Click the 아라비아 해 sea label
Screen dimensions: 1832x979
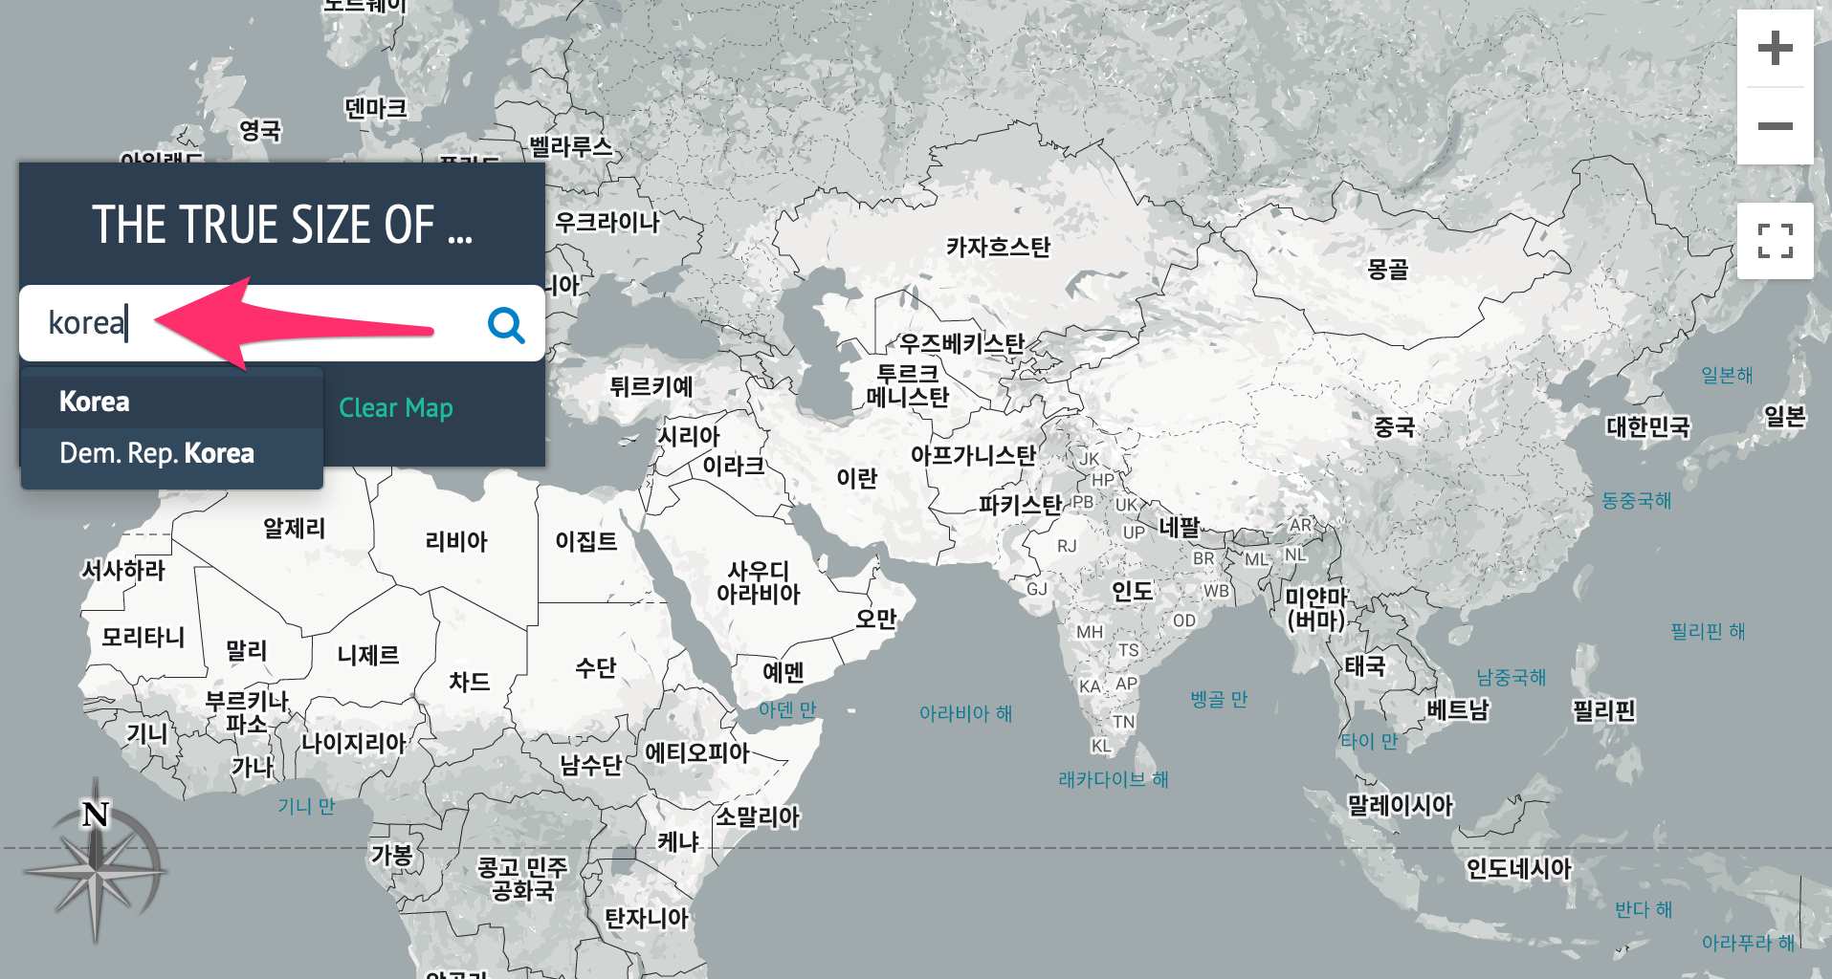click(x=965, y=713)
